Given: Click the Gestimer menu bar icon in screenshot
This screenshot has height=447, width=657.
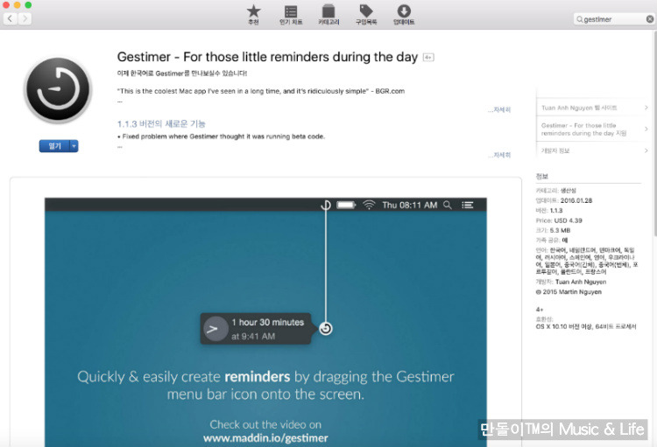Looking at the screenshot, I should [x=326, y=205].
